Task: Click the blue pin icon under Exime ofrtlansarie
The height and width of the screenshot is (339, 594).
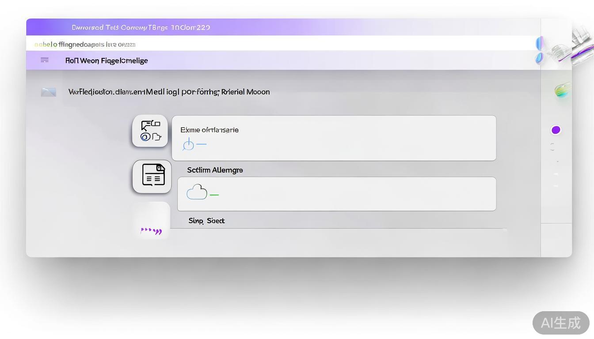Action: pos(189,144)
